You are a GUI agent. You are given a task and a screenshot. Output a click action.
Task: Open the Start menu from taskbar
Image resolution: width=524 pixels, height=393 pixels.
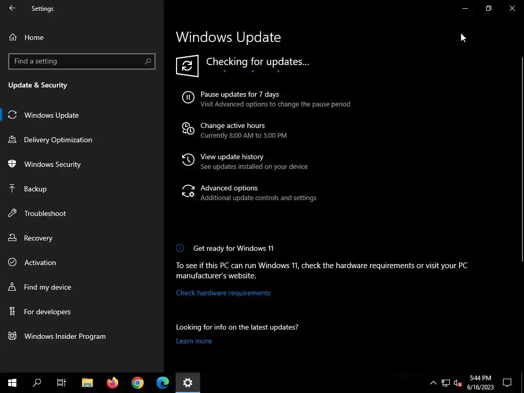pos(12,383)
